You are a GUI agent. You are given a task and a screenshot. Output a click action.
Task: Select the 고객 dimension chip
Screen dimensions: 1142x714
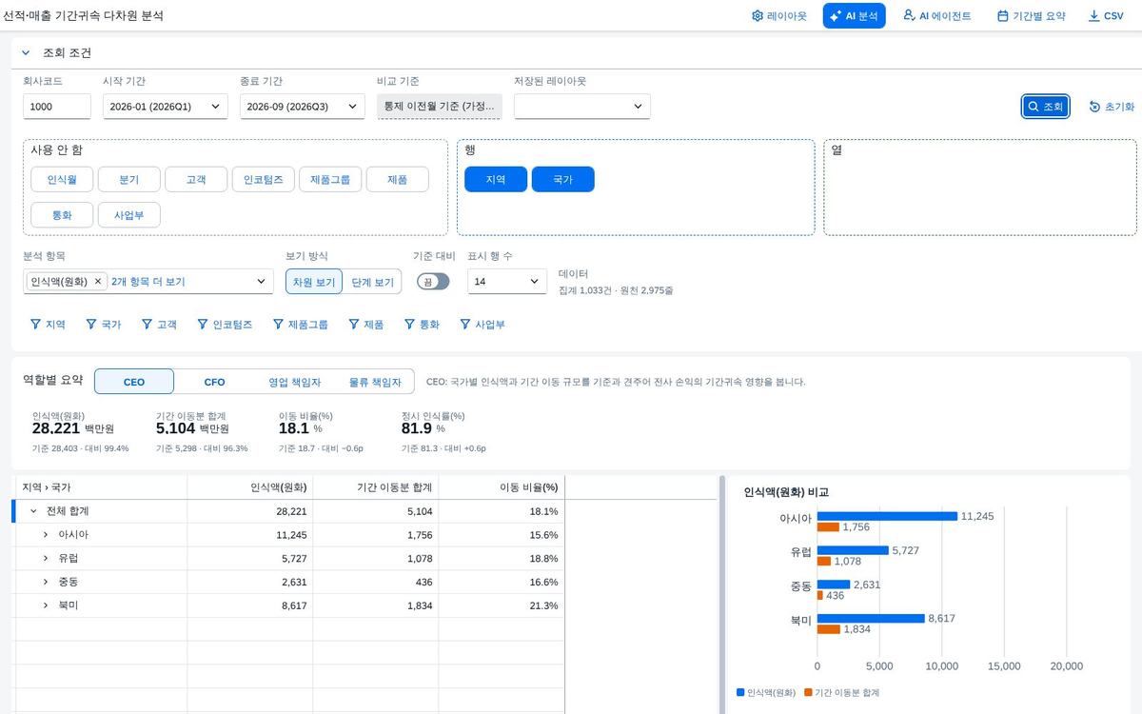tap(196, 179)
